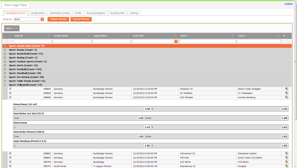Open the Group by dropdown
Screen dimensions: 297x168
pos(42,19)
